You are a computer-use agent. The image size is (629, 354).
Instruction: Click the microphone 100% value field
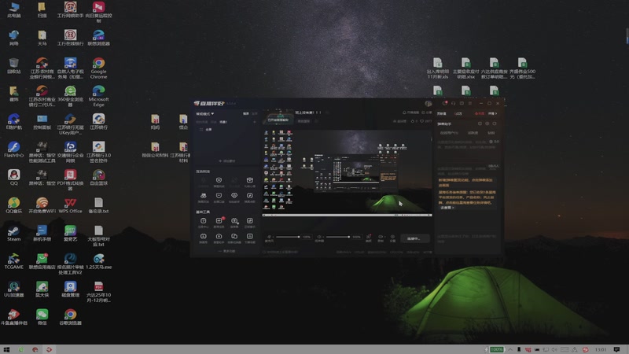tap(307, 237)
